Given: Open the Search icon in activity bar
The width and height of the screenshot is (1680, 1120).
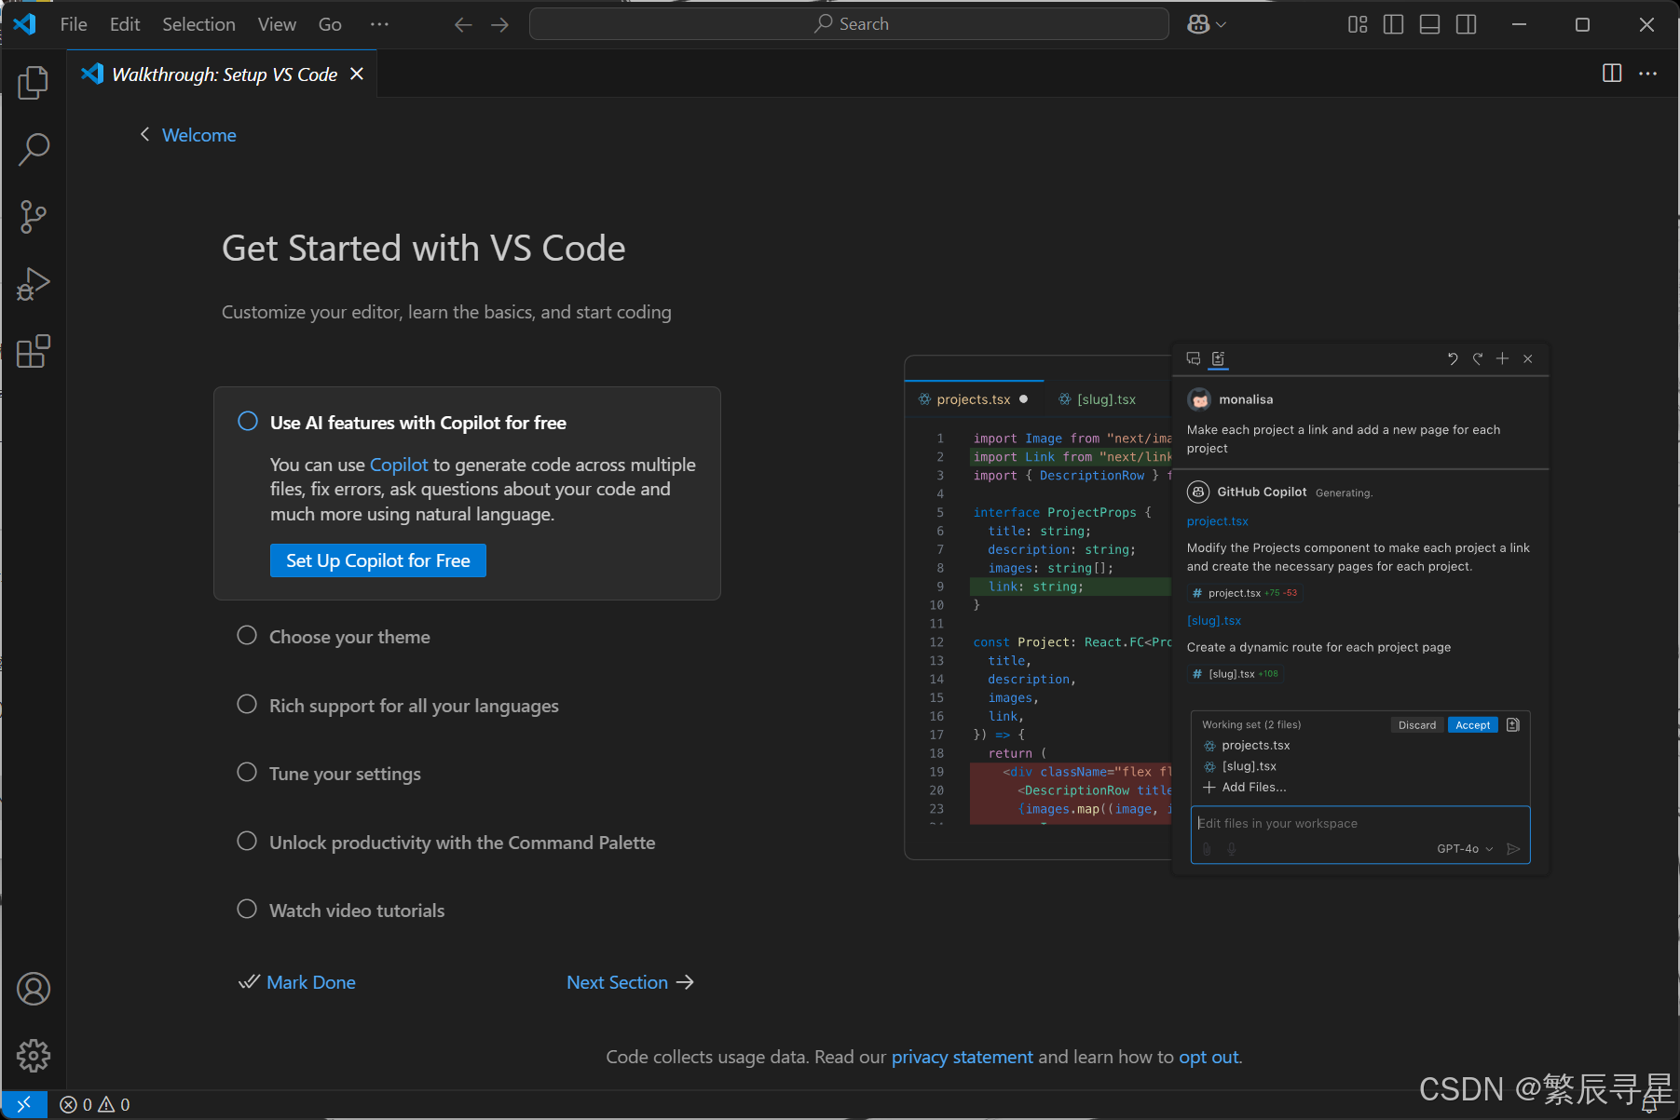Looking at the screenshot, I should coord(34,149).
